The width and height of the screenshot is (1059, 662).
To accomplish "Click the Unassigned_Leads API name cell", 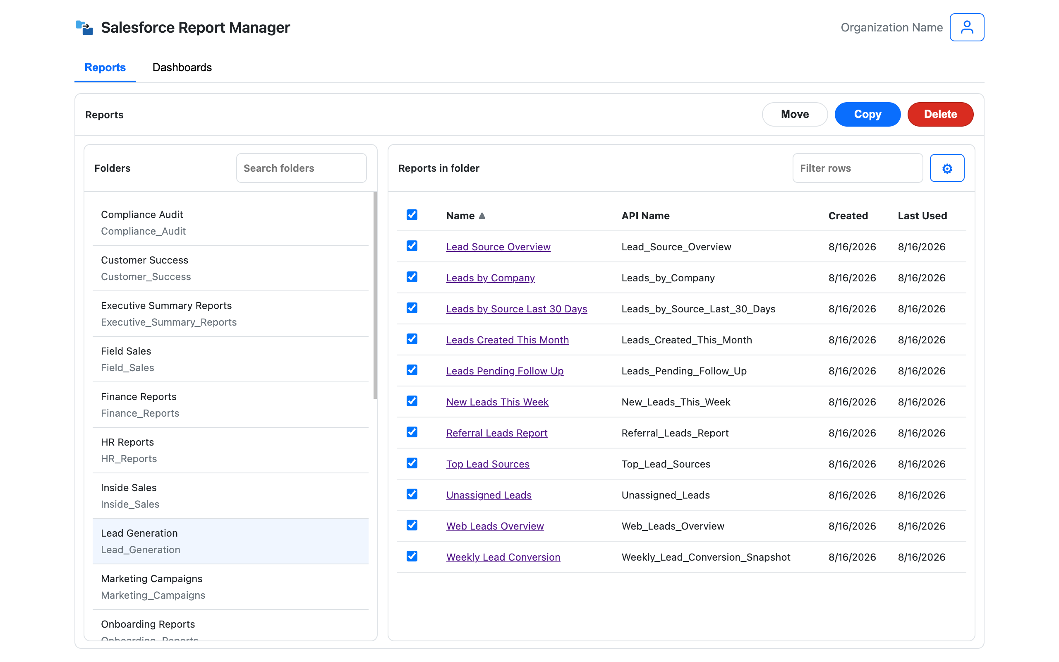I will 666,495.
